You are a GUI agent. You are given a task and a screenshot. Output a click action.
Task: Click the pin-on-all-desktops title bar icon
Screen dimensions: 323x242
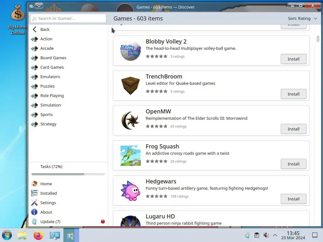[39, 6]
